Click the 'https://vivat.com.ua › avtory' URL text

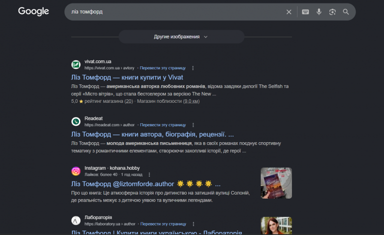[x=109, y=68]
